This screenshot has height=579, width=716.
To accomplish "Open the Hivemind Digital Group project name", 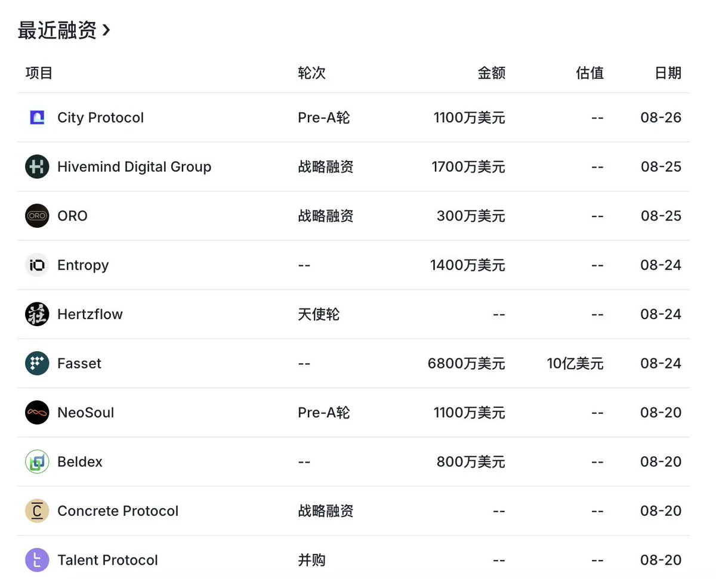I will tap(134, 167).
